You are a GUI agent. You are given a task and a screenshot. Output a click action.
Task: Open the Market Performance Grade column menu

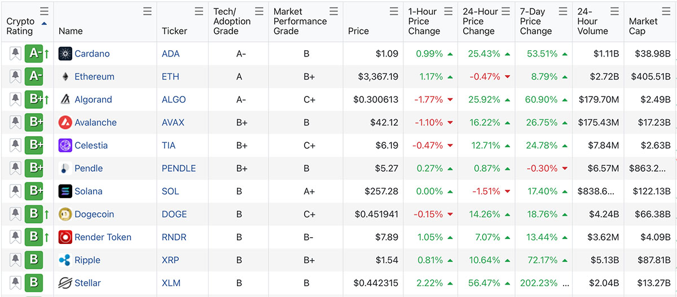coord(334,11)
